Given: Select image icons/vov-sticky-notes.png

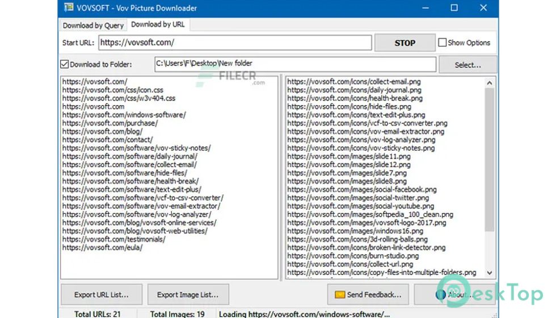Looking at the screenshot, I should [x=361, y=148].
